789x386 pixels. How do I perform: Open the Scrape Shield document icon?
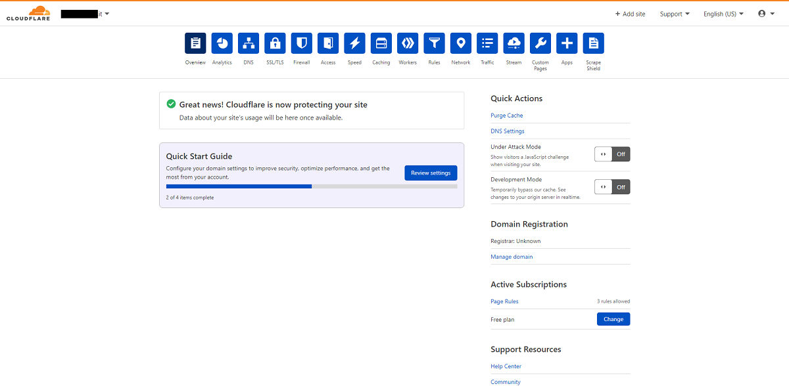click(594, 43)
